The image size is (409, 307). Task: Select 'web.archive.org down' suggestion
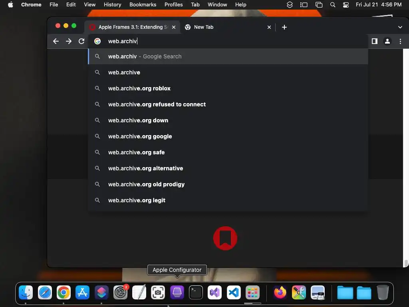point(228,120)
